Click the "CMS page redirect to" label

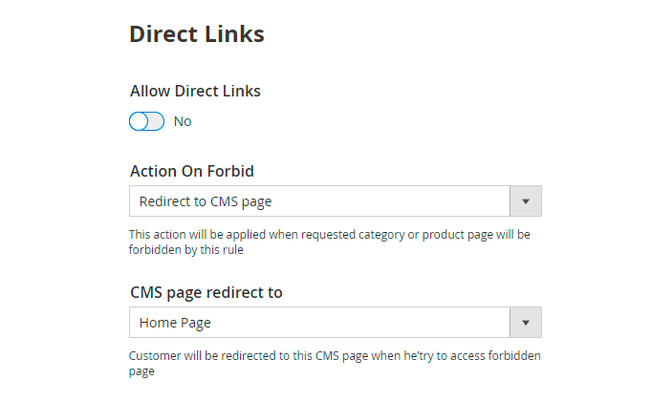click(x=206, y=292)
